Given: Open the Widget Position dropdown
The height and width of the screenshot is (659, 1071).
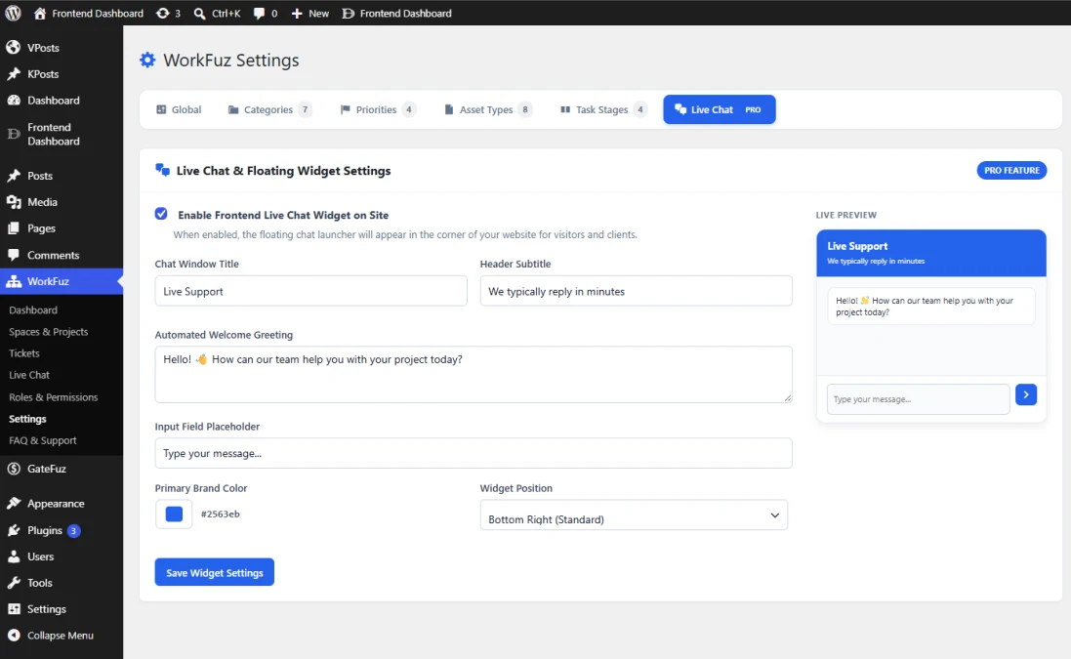Looking at the screenshot, I should (634, 515).
